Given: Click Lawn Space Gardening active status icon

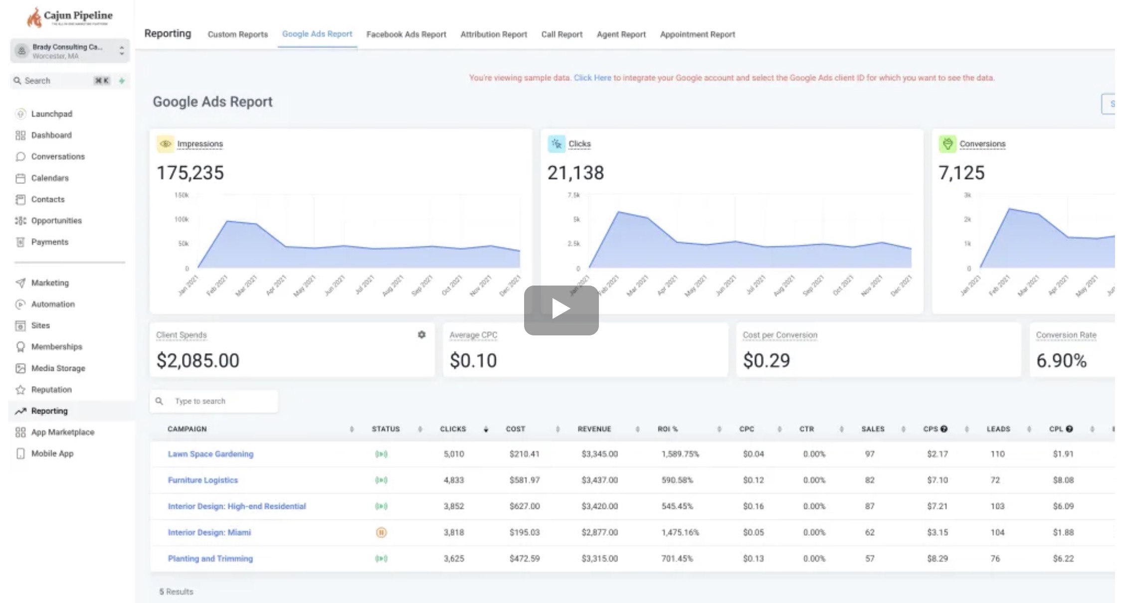Looking at the screenshot, I should pos(381,454).
